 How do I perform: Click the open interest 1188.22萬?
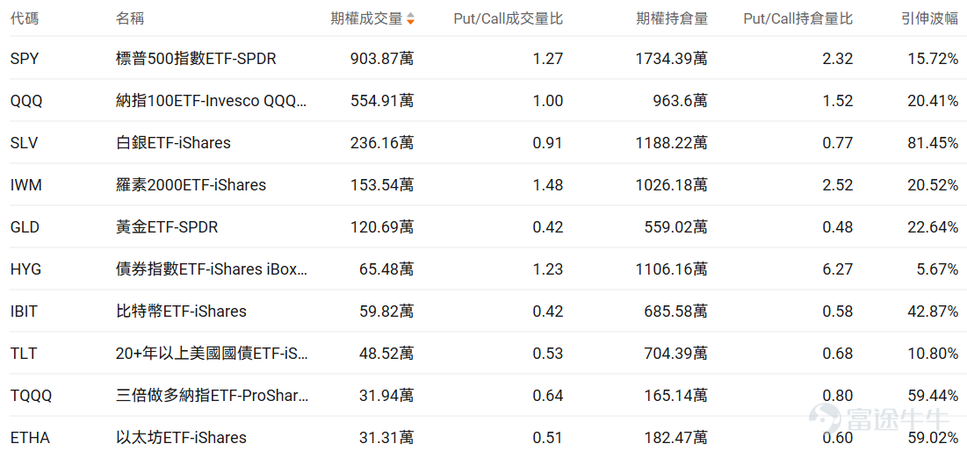tap(671, 143)
